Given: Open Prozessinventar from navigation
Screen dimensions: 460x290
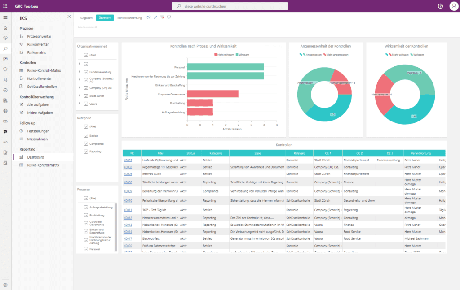Looking at the screenshot, I should click(39, 36).
